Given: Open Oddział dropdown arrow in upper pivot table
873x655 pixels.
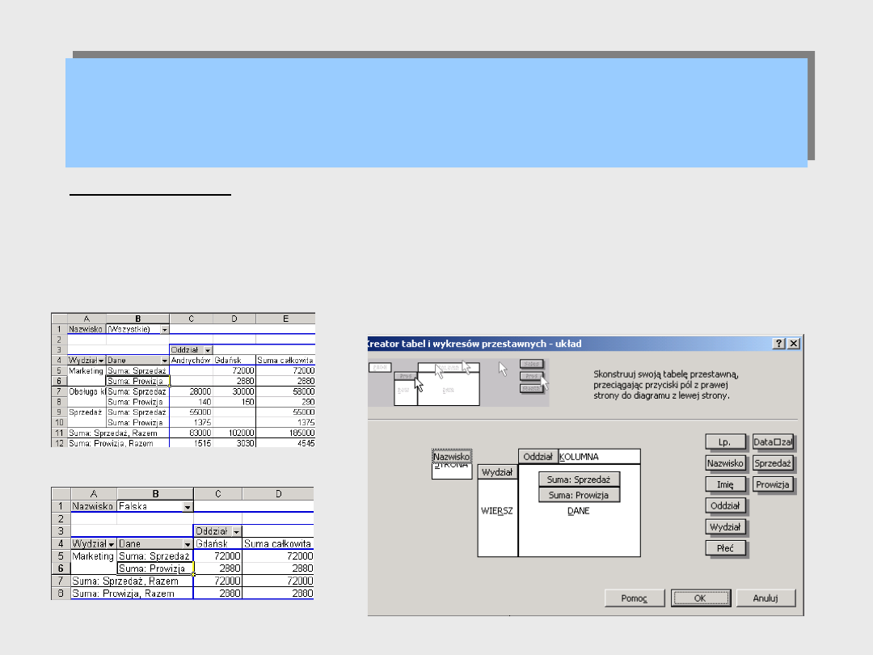Looking at the screenshot, I should pyautogui.click(x=207, y=349).
